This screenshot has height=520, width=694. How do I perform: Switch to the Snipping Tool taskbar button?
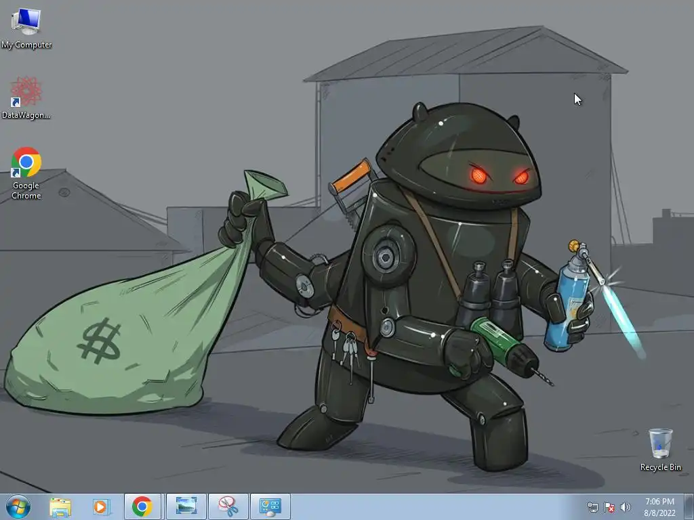[228, 506]
